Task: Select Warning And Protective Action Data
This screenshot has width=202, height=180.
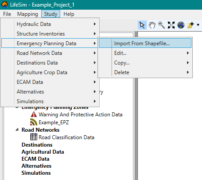Action: click(80, 115)
